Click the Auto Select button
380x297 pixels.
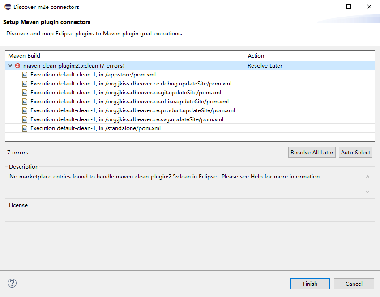pos(355,152)
